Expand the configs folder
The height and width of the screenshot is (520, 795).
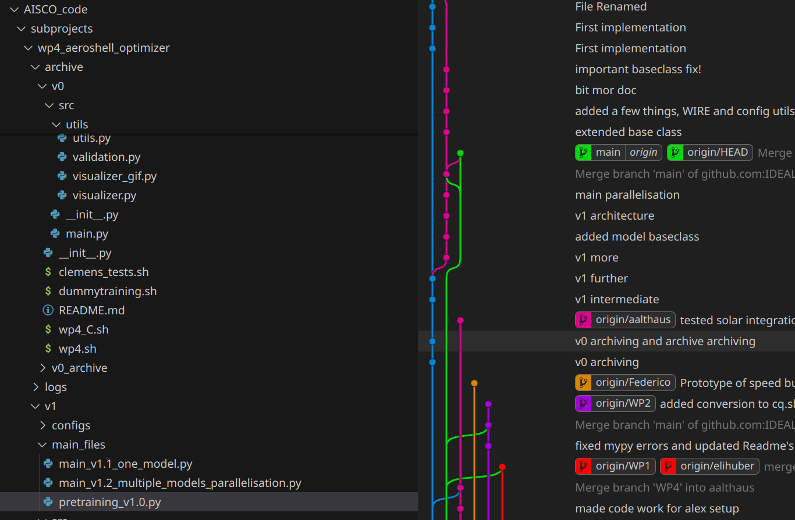42,425
